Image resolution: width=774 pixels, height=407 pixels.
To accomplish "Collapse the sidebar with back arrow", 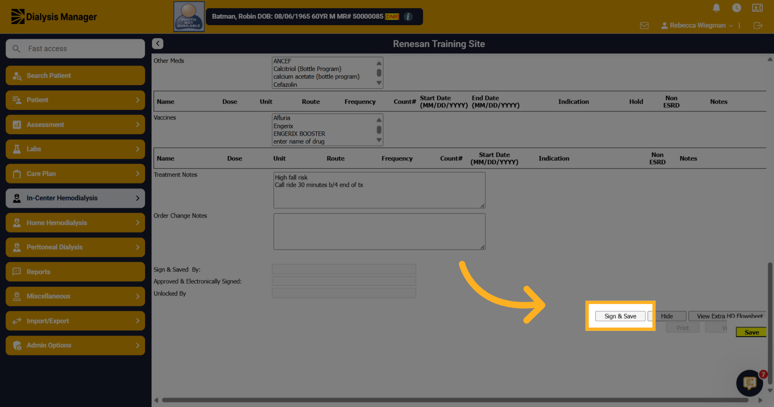I will 158,44.
